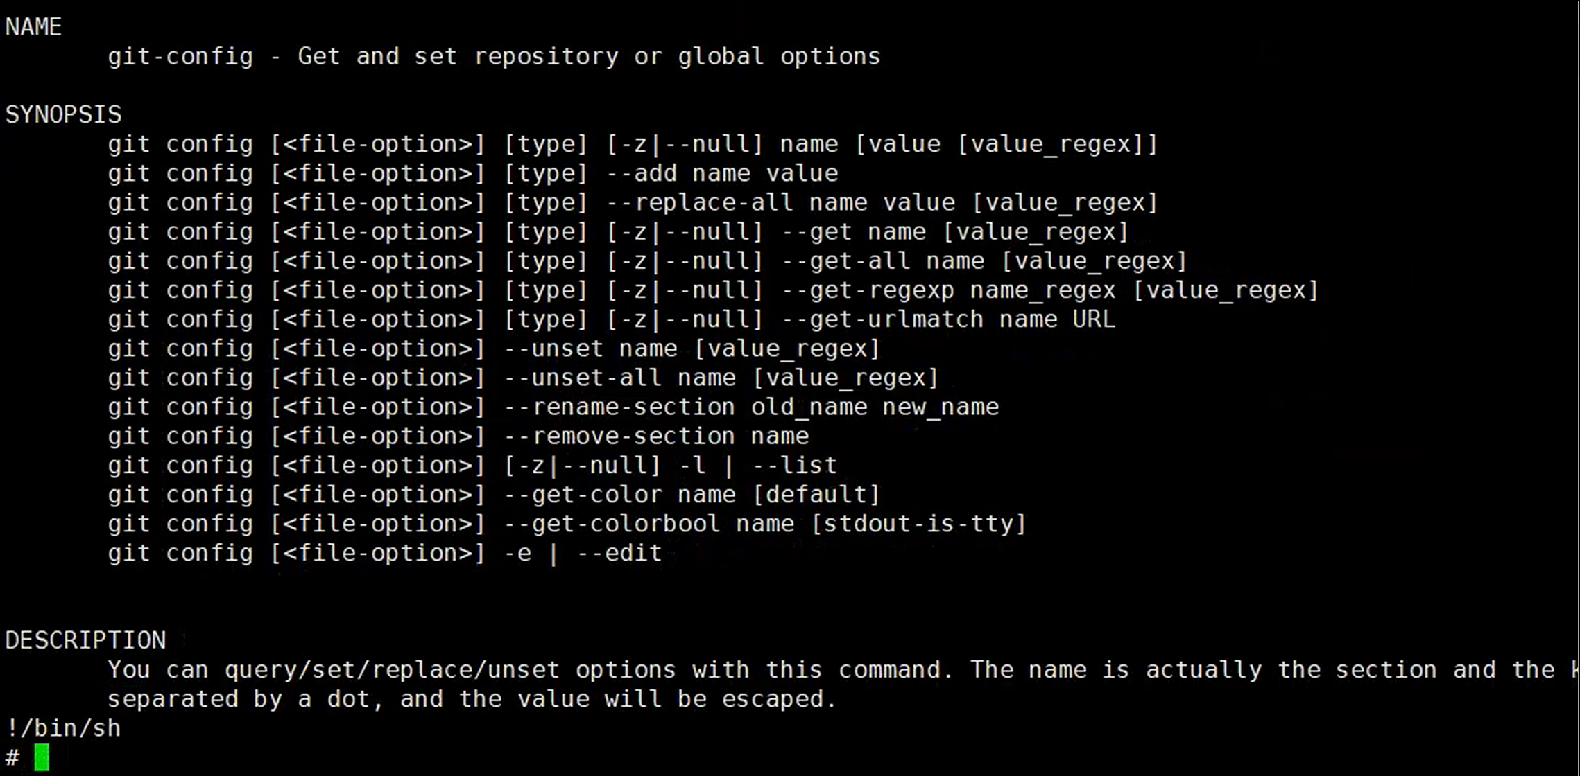Click the '--rename-section' option text
Screen dimensions: 1580x776
619,407
